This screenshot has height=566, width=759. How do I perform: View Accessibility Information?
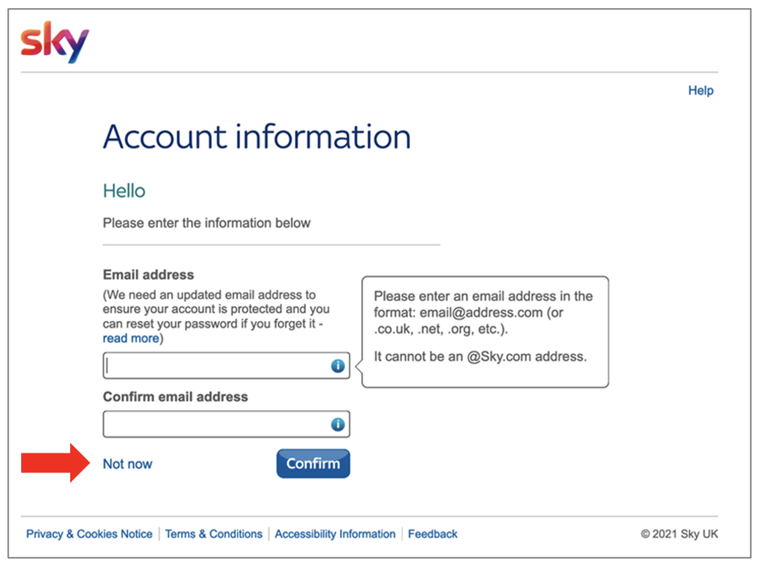(335, 534)
